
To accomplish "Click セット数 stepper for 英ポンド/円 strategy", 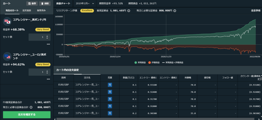I will click(47, 37).
